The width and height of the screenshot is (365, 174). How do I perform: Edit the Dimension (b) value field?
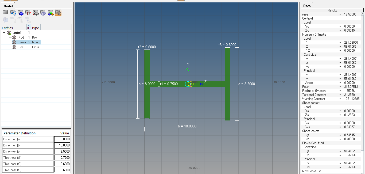click(62, 145)
